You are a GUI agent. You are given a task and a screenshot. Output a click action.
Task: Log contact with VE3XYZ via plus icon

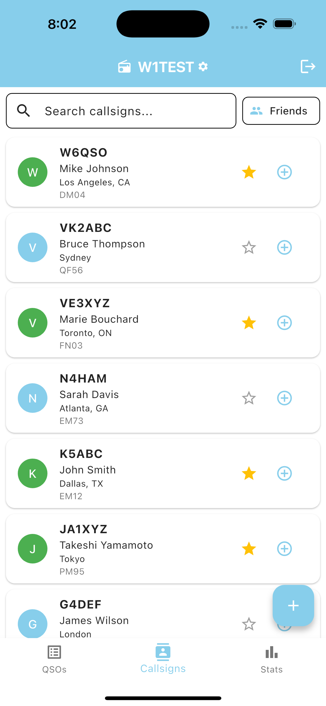coord(284,323)
